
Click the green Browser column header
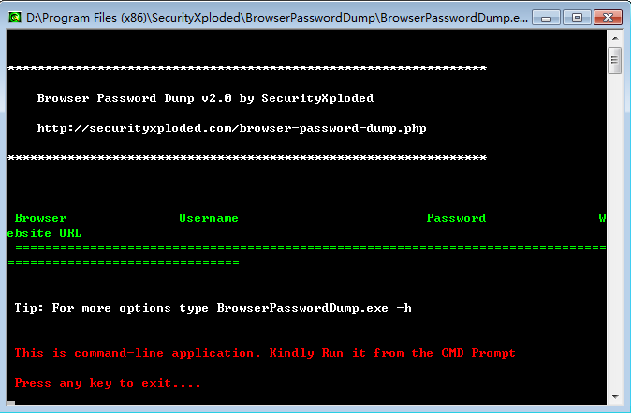[40, 218]
